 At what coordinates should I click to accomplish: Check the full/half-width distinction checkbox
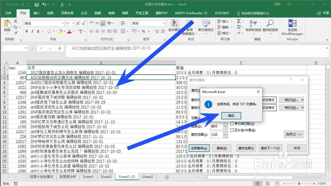[232, 130]
